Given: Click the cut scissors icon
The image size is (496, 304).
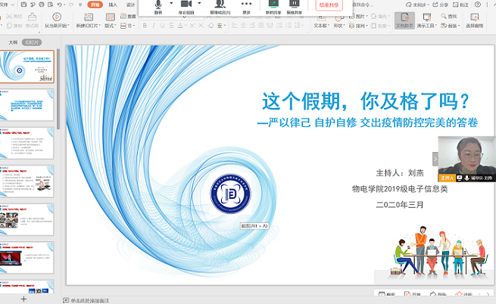Looking at the screenshot, I should coord(10,16).
